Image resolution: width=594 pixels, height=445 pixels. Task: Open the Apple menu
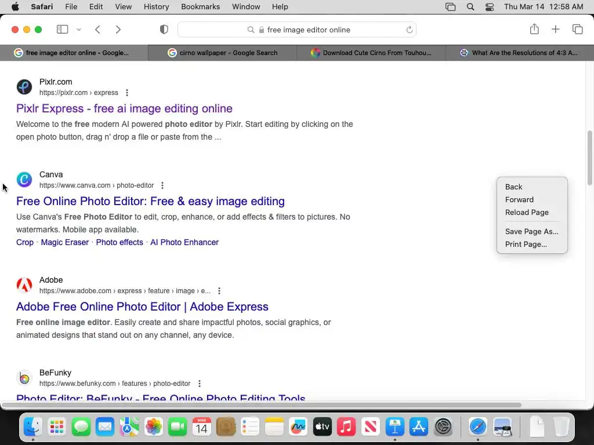15,7
